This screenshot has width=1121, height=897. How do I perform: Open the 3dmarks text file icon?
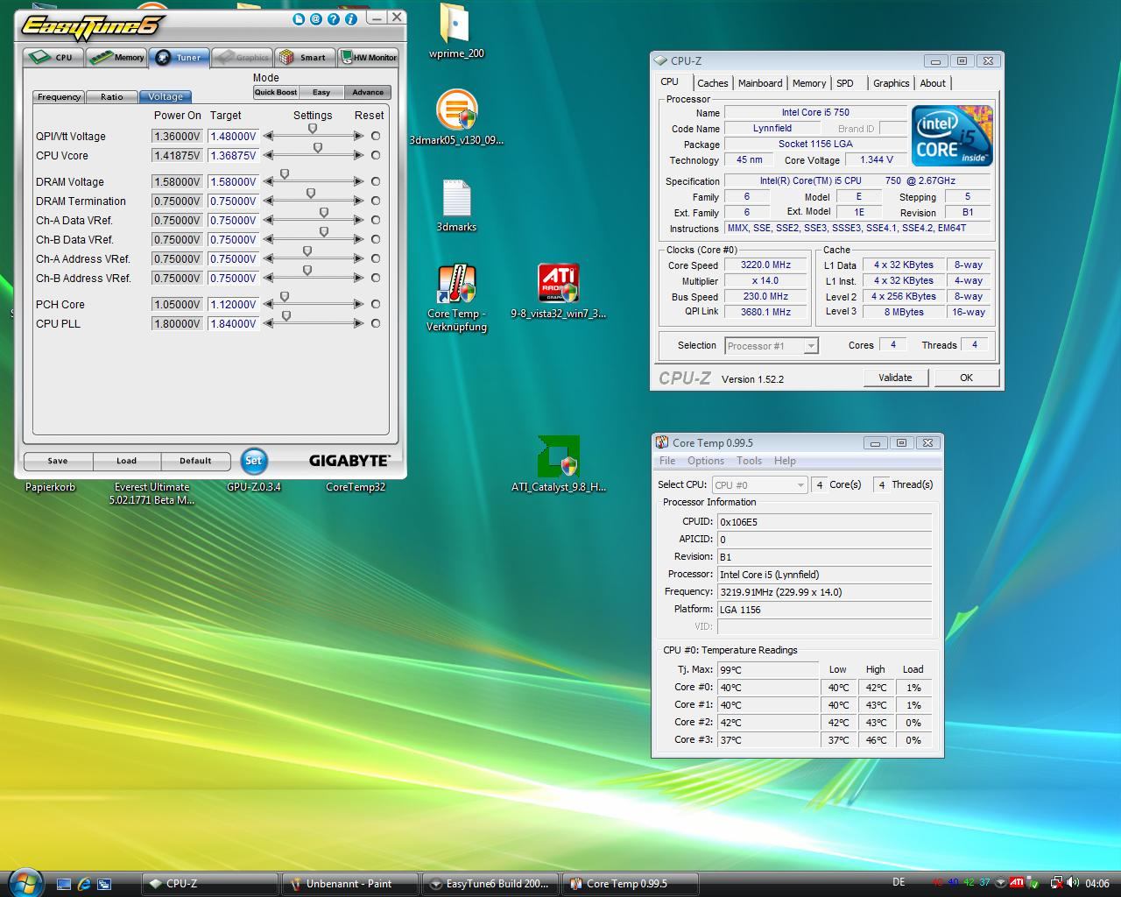pyautogui.click(x=456, y=205)
